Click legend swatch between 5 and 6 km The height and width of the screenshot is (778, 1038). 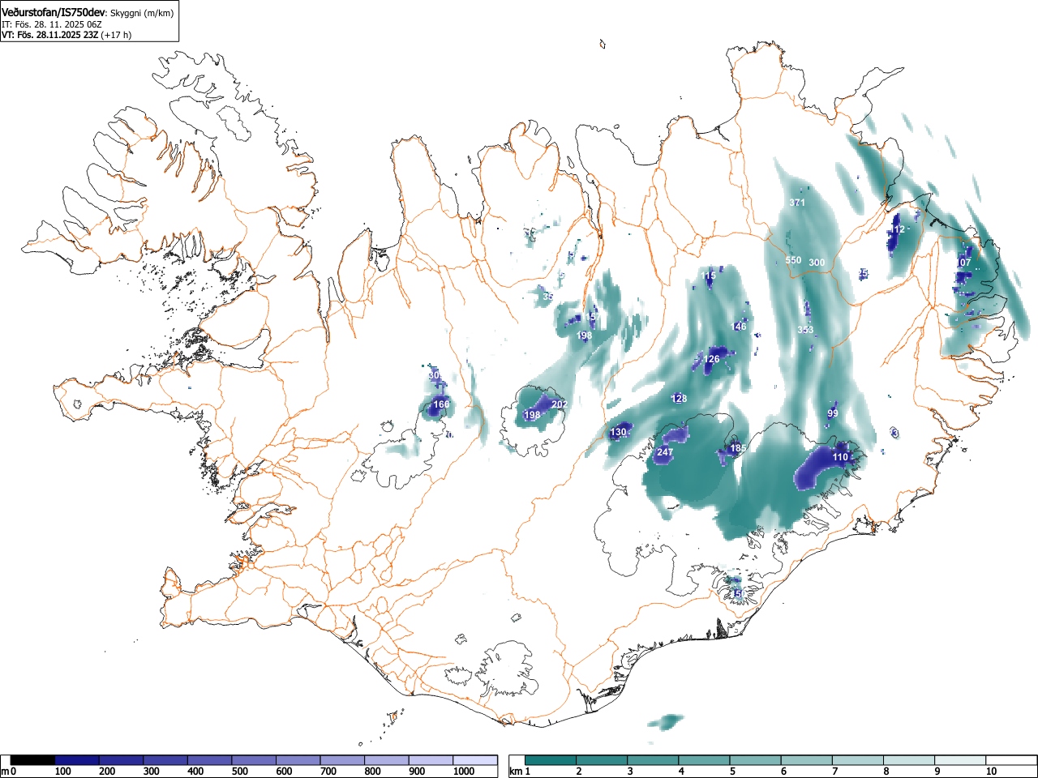(757, 760)
